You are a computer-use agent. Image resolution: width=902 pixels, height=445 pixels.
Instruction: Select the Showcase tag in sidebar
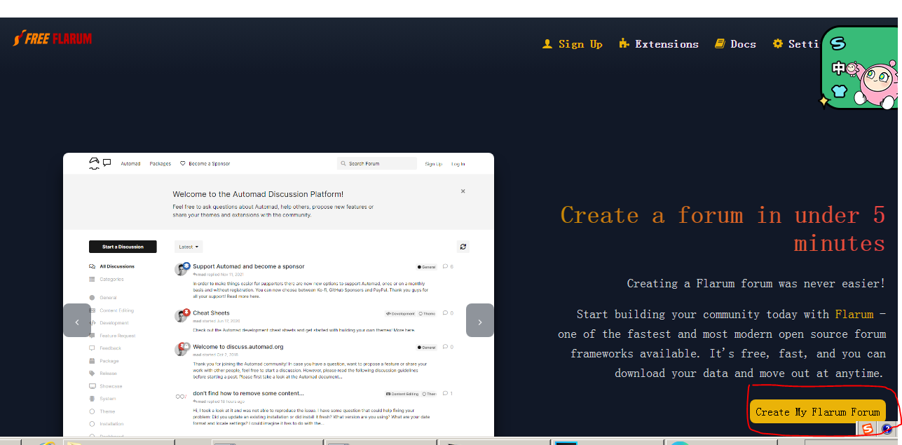(x=106, y=386)
